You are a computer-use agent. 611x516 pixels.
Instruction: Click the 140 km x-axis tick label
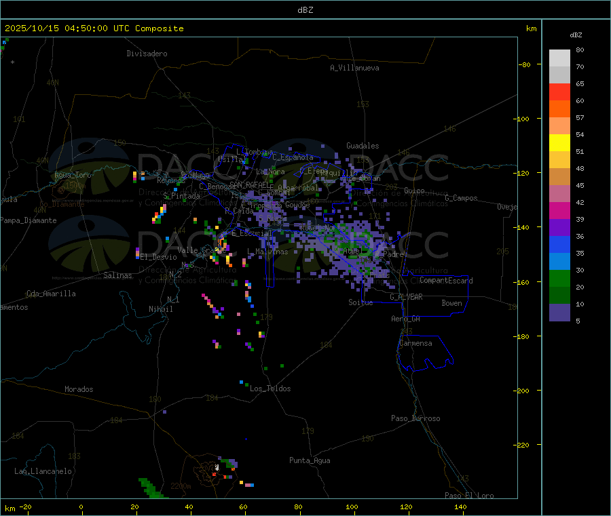460,507
